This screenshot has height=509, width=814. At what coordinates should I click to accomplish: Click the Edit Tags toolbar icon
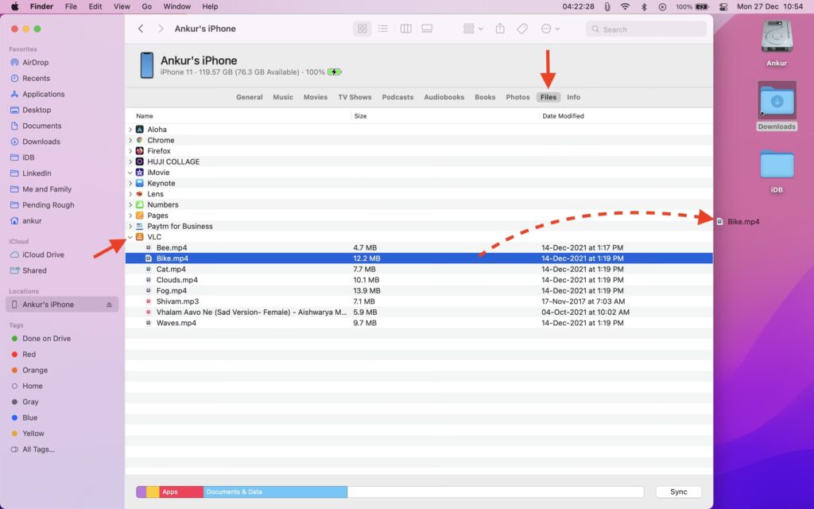[x=522, y=29]
